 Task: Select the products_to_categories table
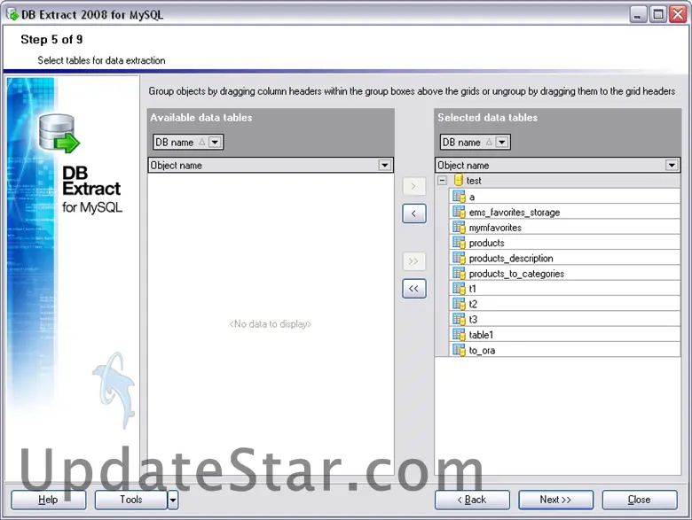point(564,273)
